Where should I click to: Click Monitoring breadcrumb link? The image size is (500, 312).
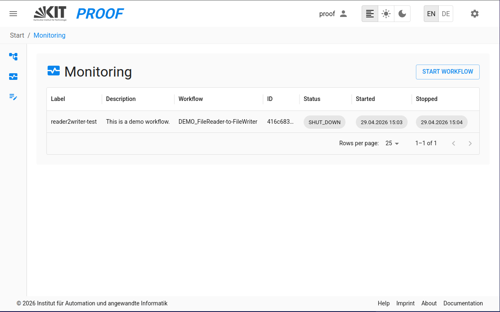pyautogui.click(x=49, y=35)
